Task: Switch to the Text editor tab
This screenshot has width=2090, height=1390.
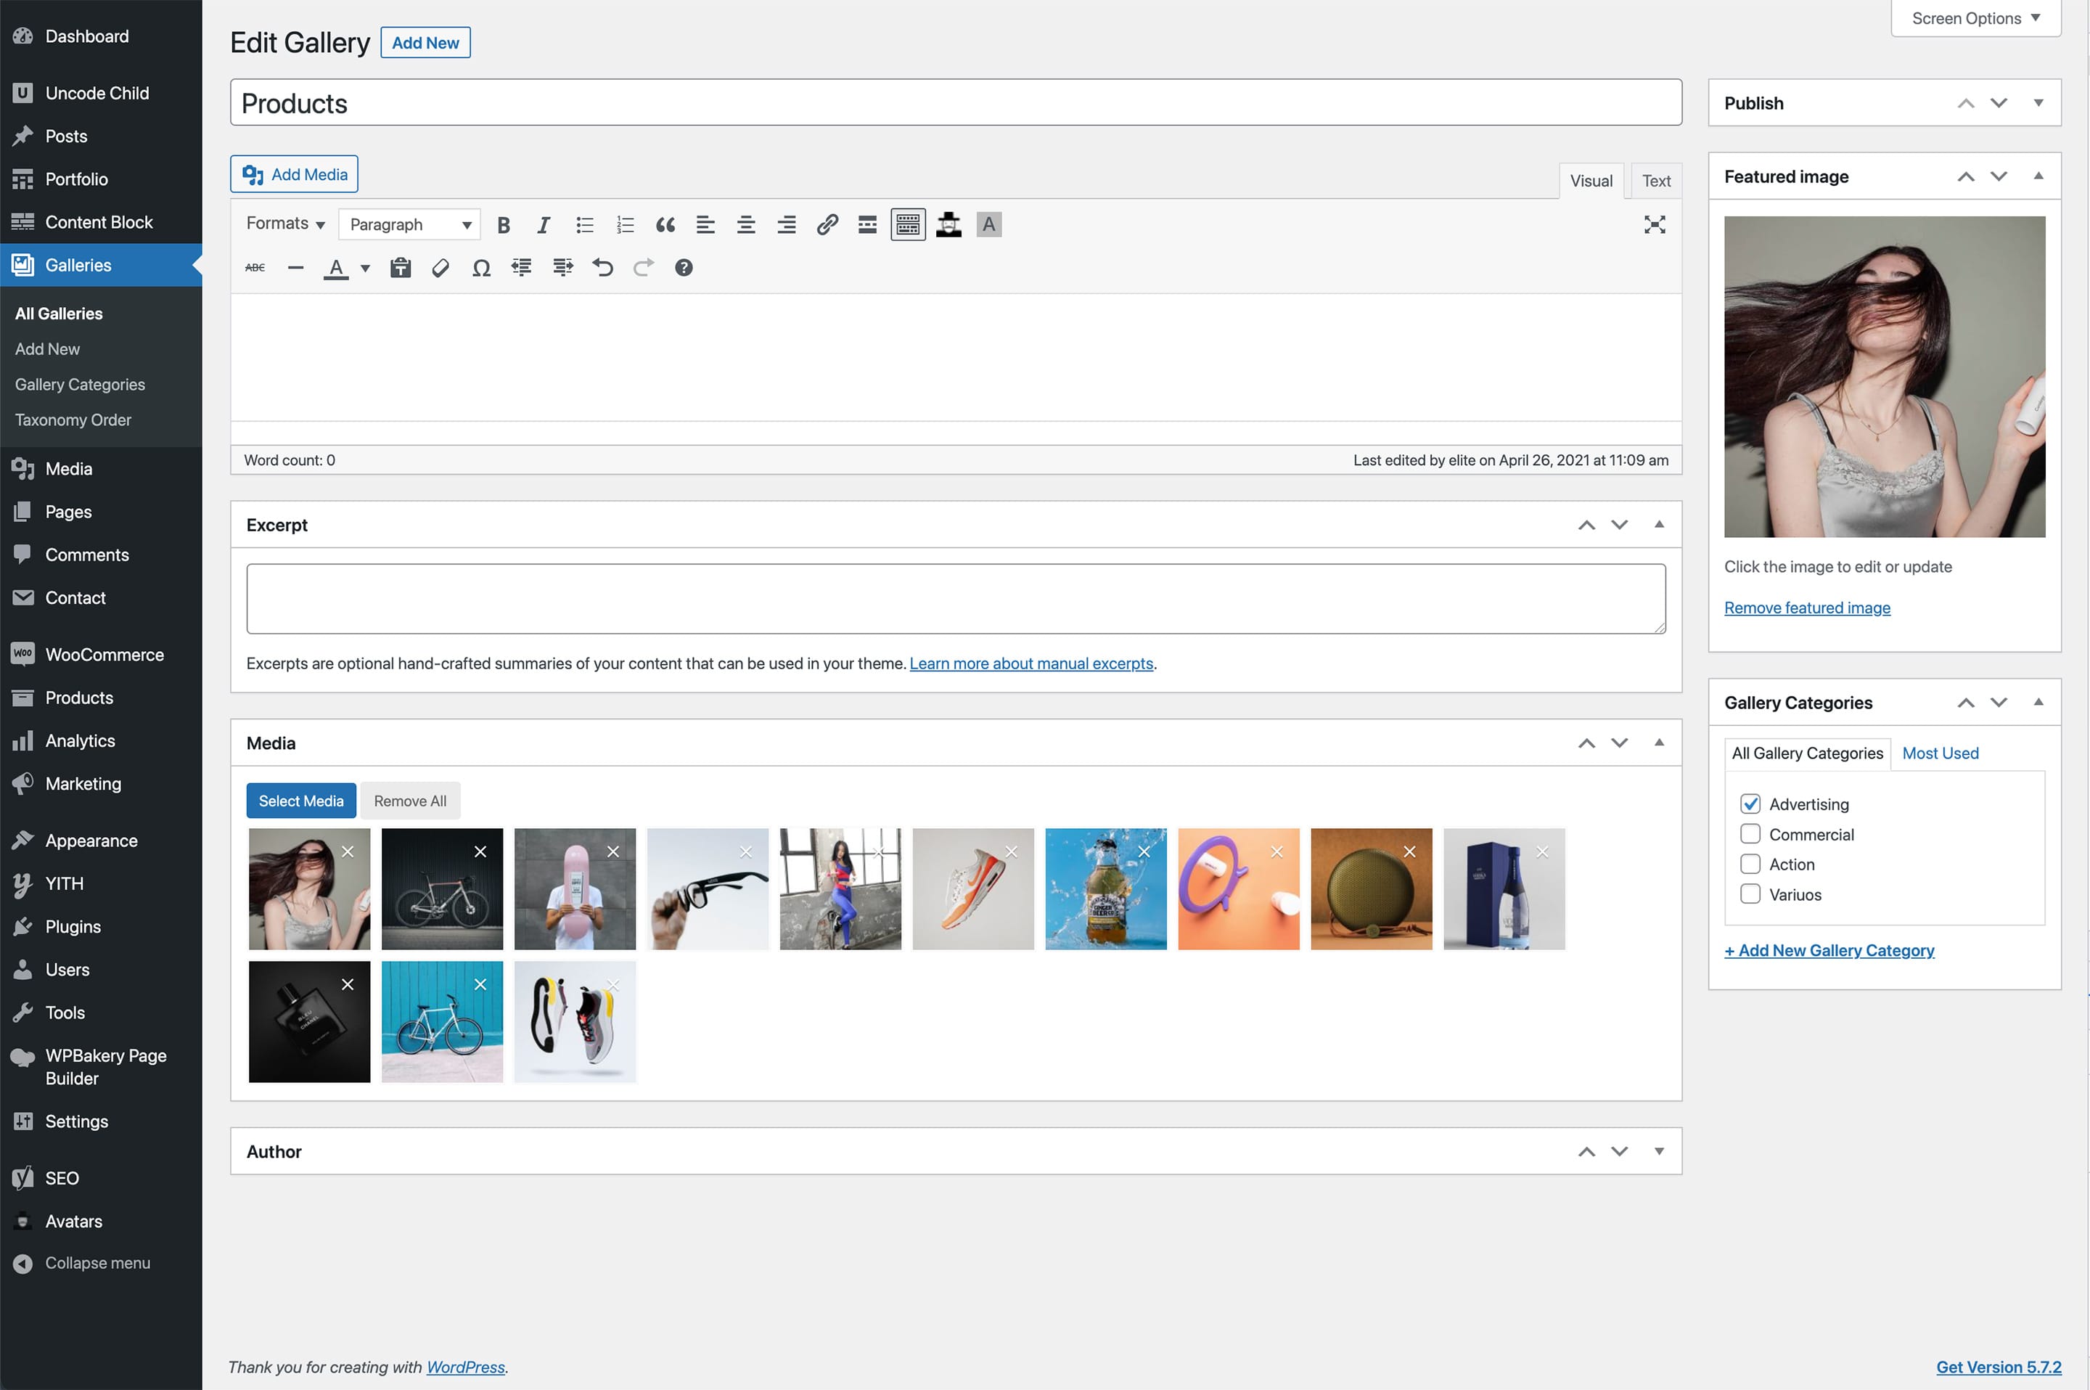Action: point(1655,181)
